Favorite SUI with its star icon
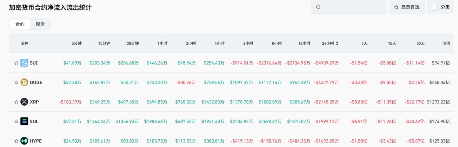The height and width of the screenshot is (147, 458). pos(16,63)
